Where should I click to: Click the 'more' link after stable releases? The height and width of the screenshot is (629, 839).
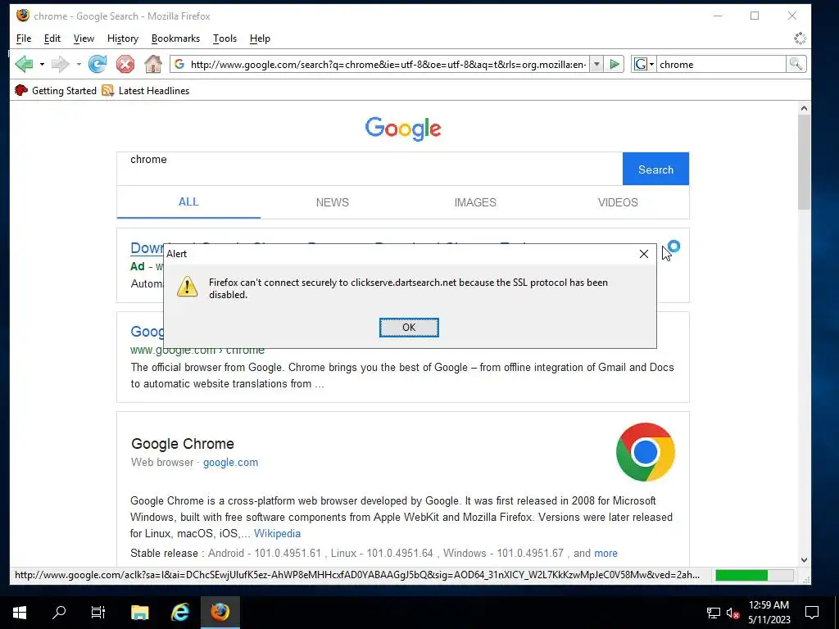[605, 554]
